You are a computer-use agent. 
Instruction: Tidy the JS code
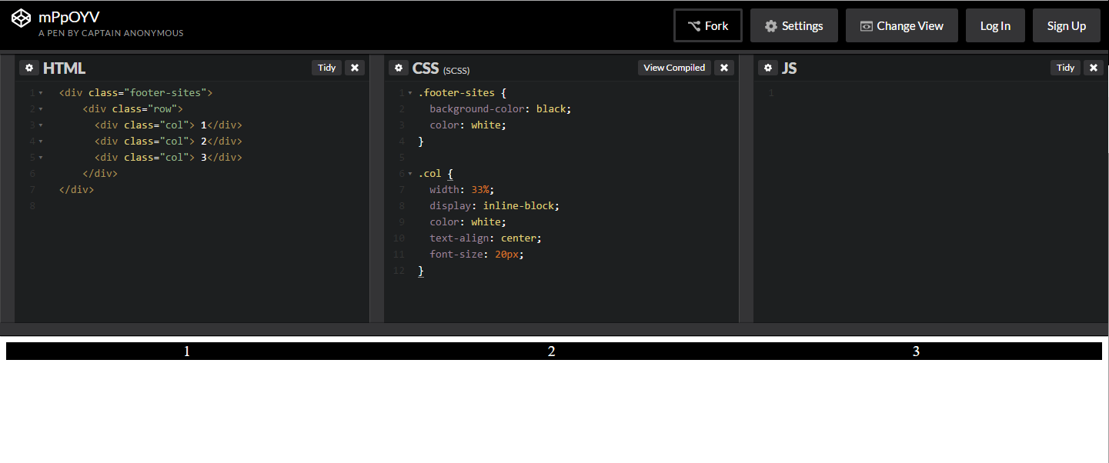coord(1066,68)
